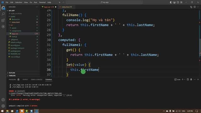Click the my-app command center search box
The width and height of the screenshot is (201, 113).
point(104,2)
